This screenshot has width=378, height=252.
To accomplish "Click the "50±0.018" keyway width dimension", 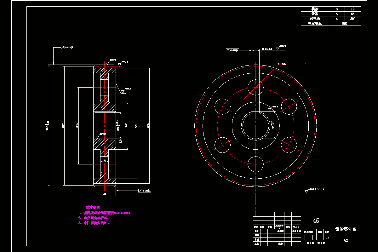I will pyautogui.click(x=267, y=49).
